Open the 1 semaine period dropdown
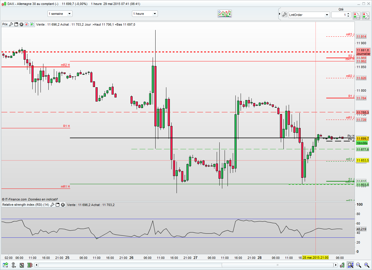Viewport: 372px width, 270px height. 60,14
